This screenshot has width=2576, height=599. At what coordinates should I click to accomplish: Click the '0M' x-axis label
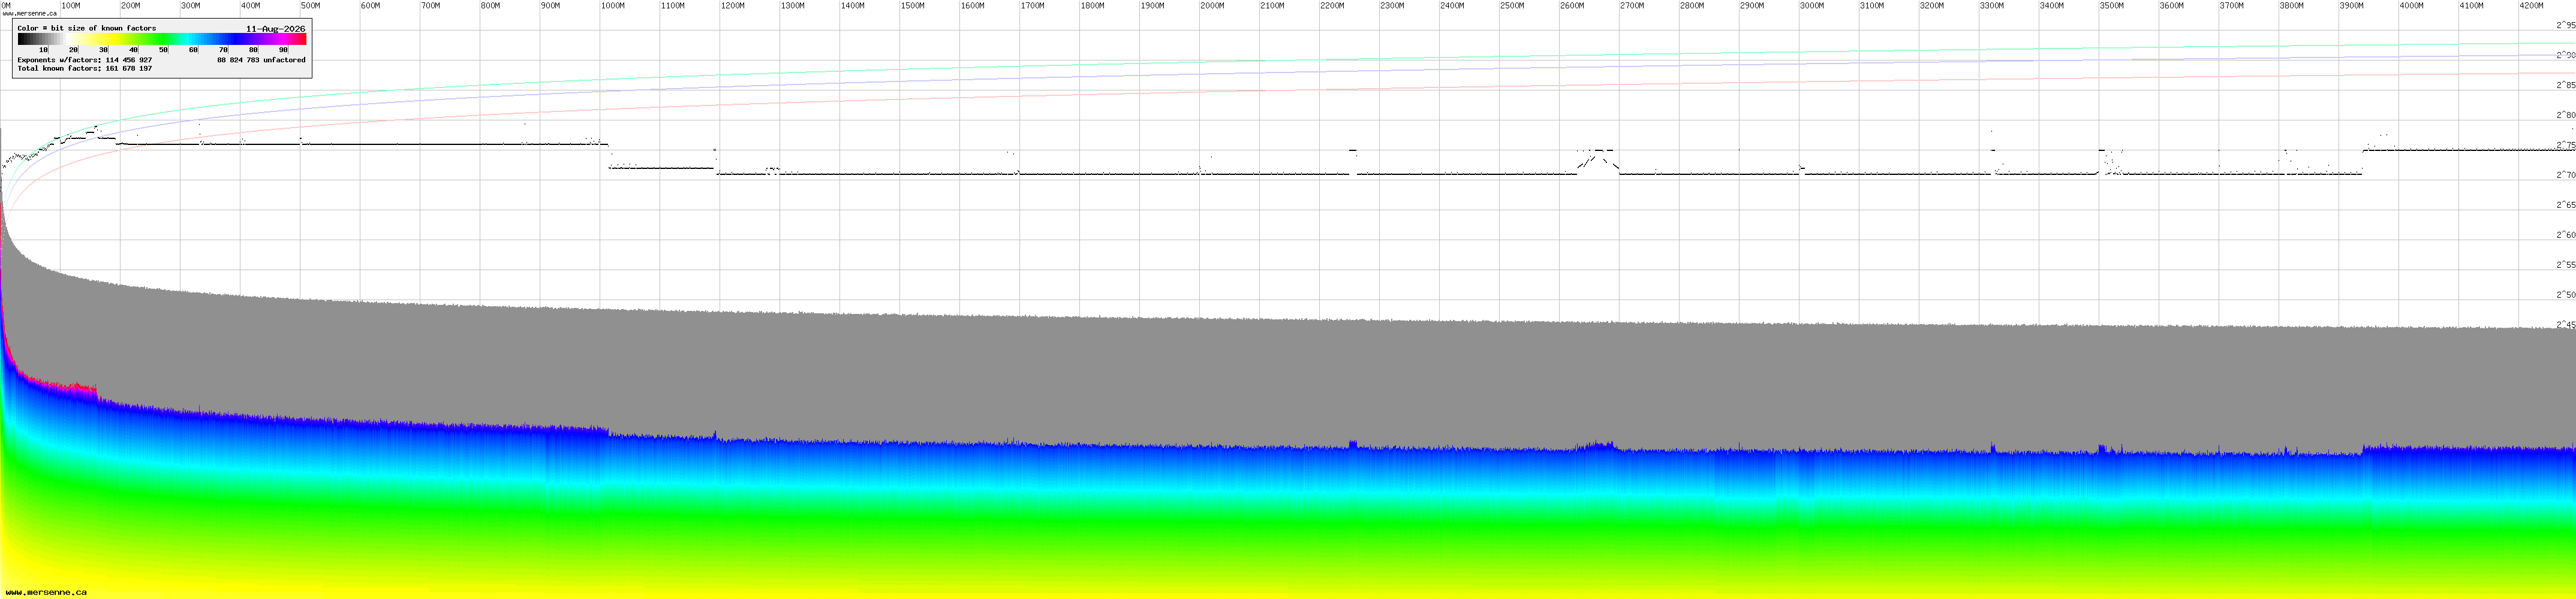[x=6, y=6]
